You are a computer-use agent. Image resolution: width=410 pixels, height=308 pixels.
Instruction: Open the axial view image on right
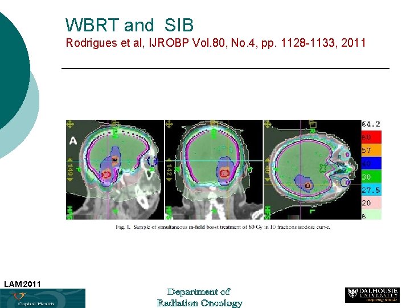(312, 170)
